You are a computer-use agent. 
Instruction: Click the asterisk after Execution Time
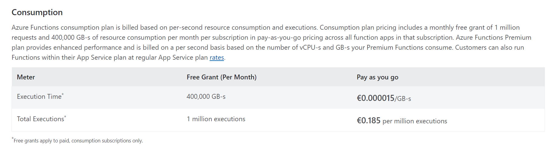pyautogui.click(x=63, y=95)
